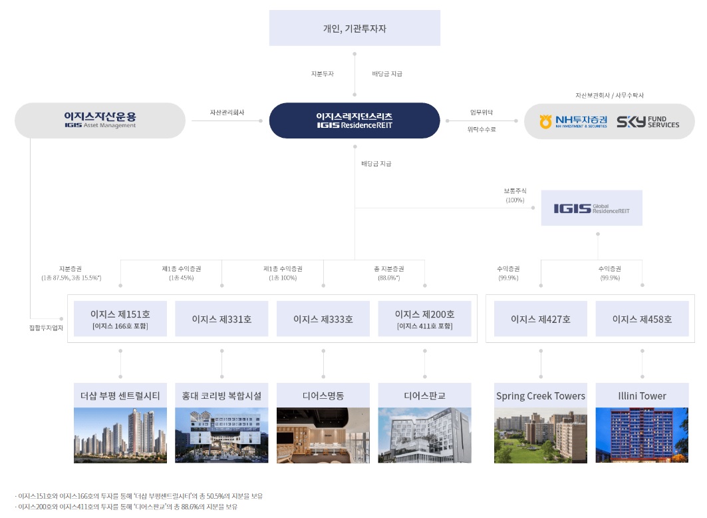
Task: Click the 디어스명동 title
Action: click(x=323, y=395)
